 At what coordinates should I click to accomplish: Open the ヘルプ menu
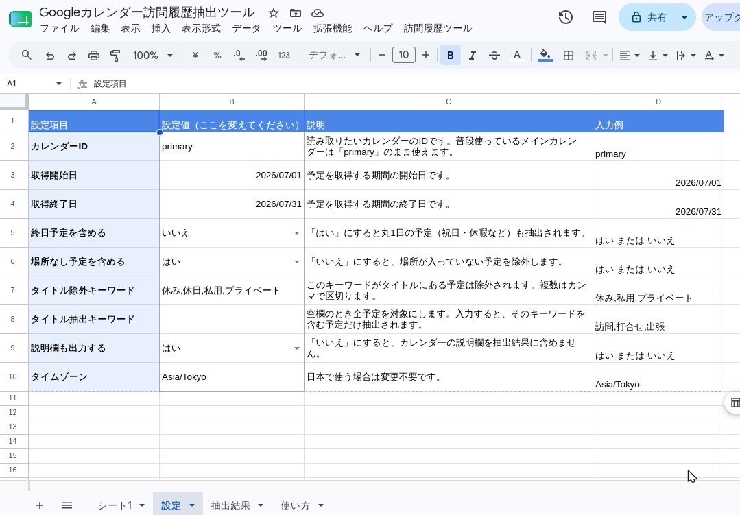pos(378,28)
